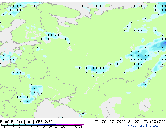
Task: Open the weatheronline.co.uk copyright link
Action: 144,126
